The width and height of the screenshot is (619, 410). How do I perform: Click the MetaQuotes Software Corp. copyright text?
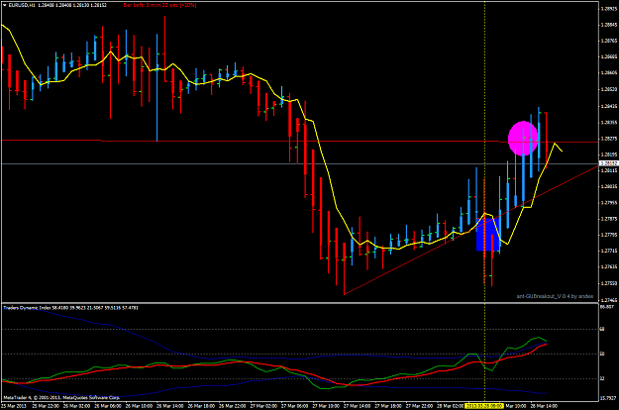pyautogui.click(x=61, y=397)
